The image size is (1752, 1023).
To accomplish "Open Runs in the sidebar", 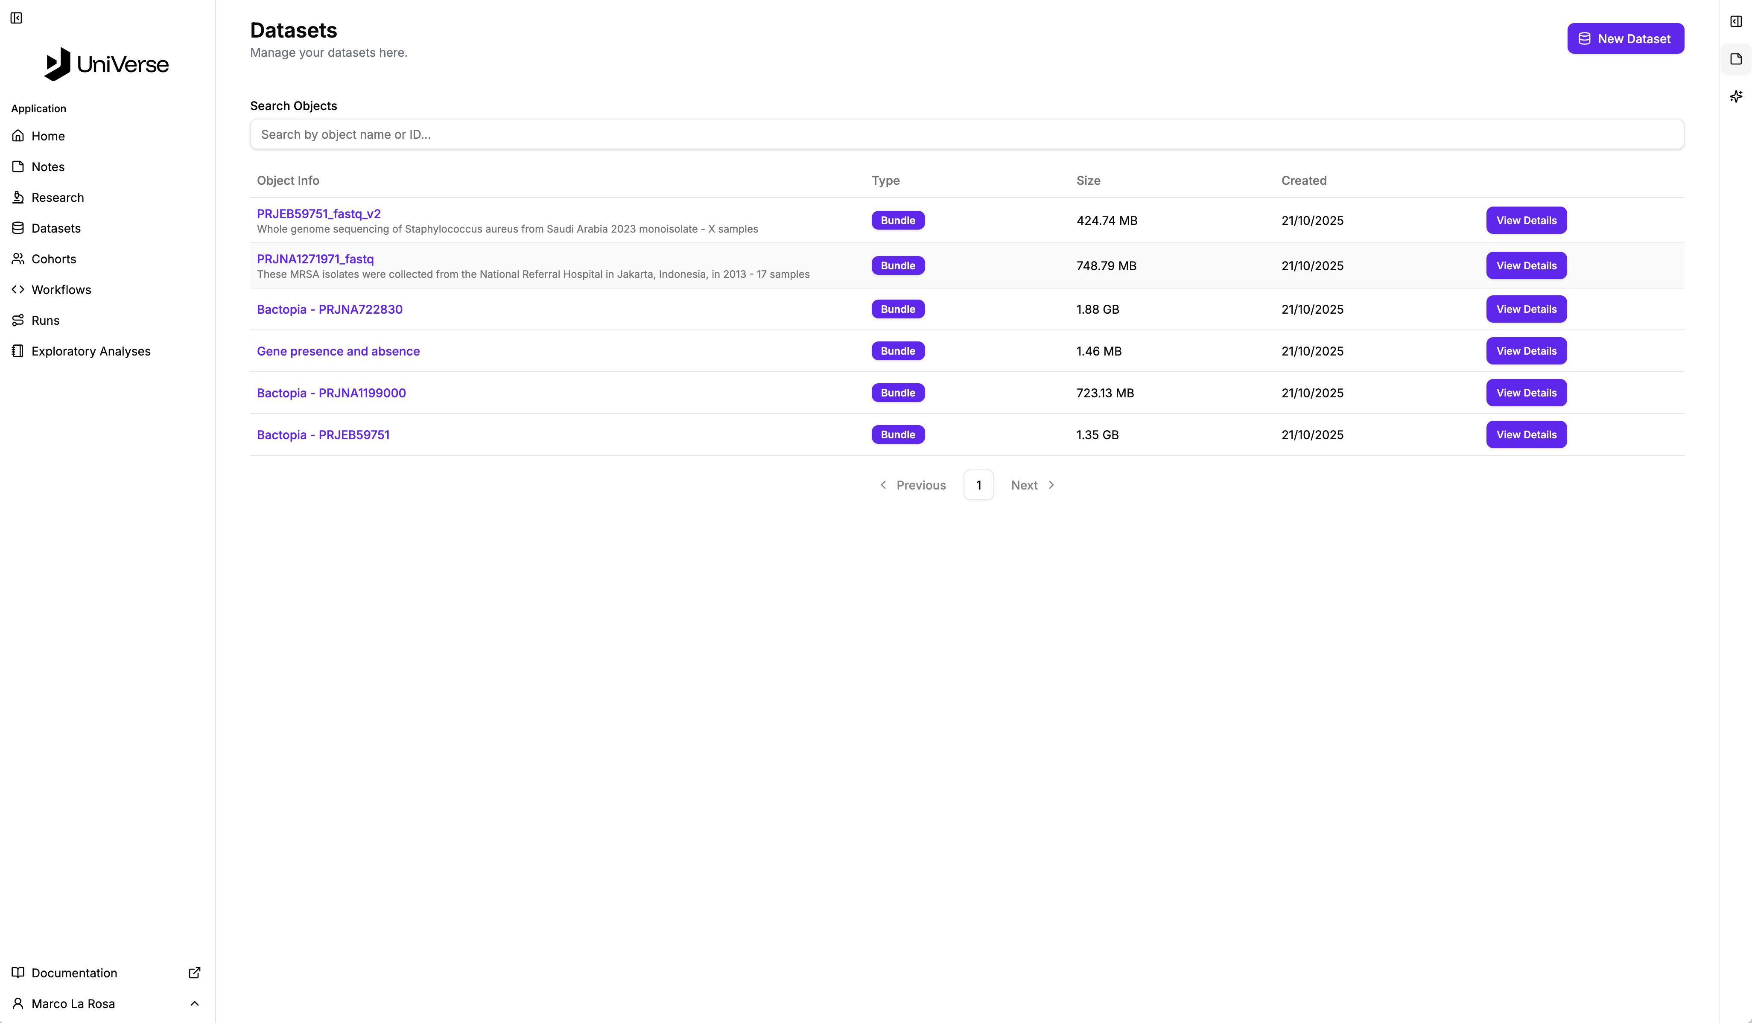I will point(45,321).
